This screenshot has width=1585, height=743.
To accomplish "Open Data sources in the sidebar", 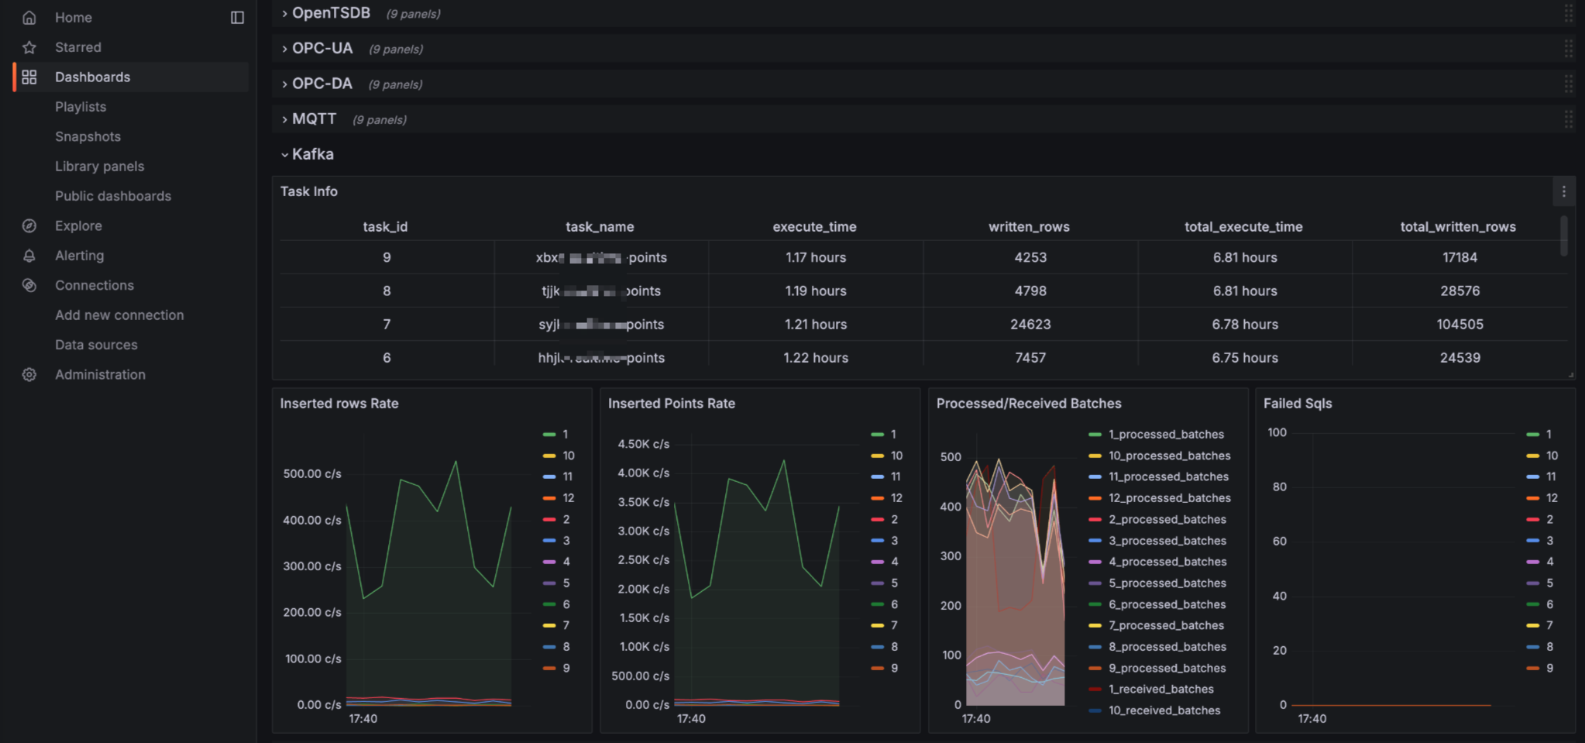I will coord(96,345).
